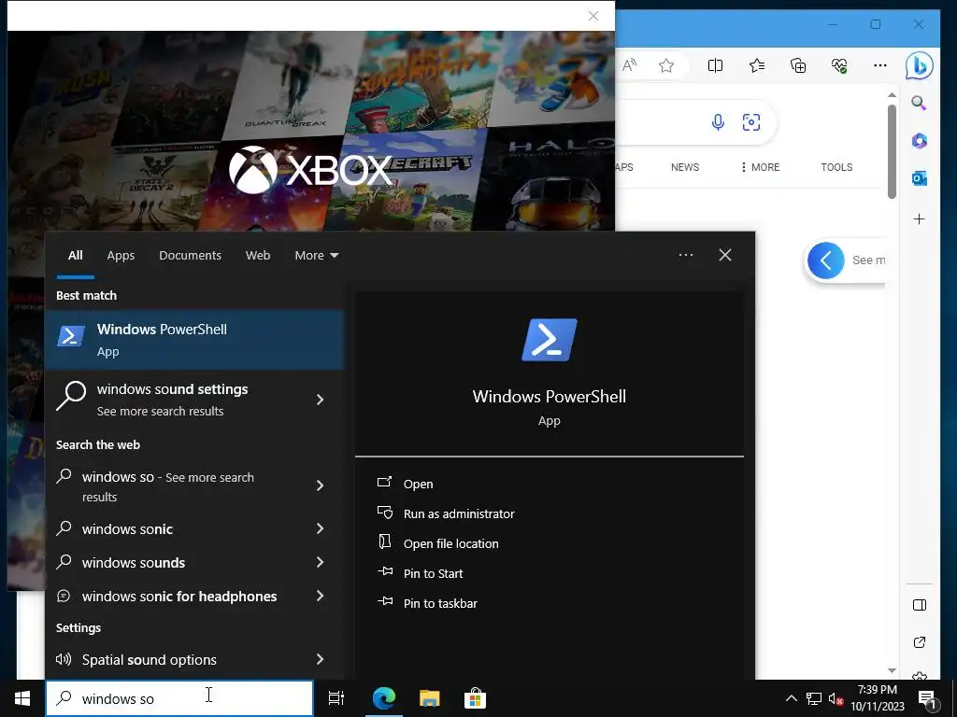Click Open action for PowerShell

point(418,484)
